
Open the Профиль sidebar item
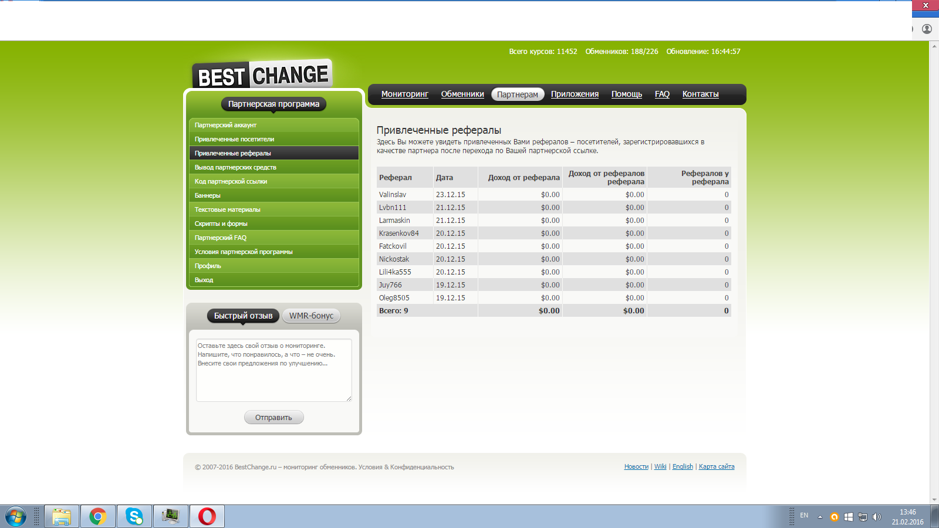tap(273, 266)
